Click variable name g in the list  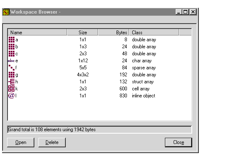pos(17,75)
